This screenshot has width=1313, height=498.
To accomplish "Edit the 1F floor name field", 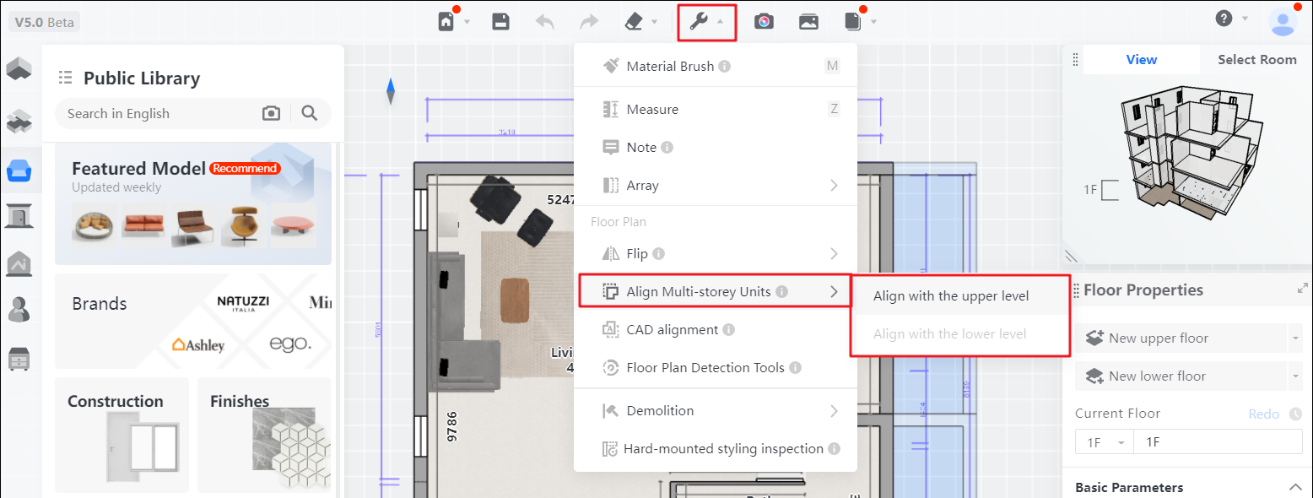I will coord(1218,442).
